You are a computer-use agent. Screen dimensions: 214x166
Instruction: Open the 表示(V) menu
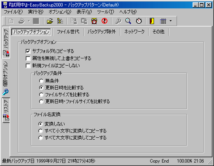[84, 12]
